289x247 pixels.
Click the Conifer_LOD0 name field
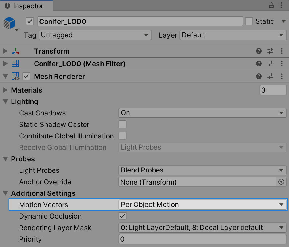point(140,21)
